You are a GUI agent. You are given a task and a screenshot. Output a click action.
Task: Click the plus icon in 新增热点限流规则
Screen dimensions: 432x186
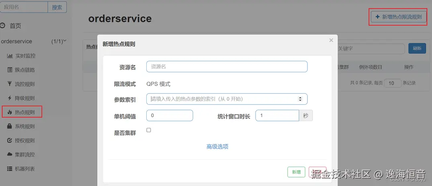pos(377,17)
